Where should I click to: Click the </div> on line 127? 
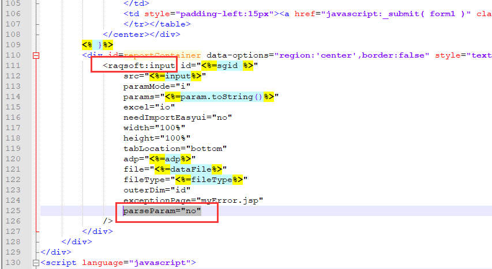(x=97, y=232)
